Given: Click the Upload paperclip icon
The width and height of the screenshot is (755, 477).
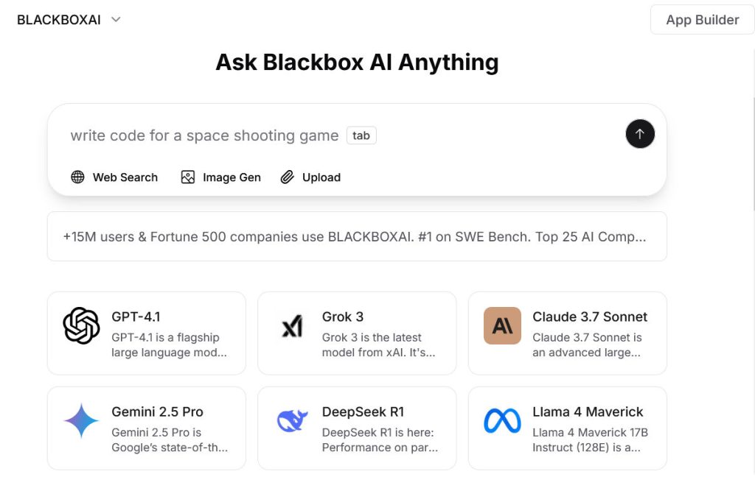Looking at the screenshot, I should click(x=288, y=177).
